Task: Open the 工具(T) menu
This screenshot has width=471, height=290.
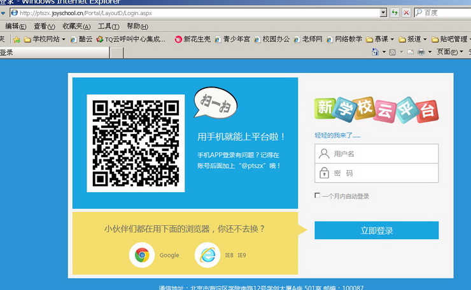Action: click(108, 27)
